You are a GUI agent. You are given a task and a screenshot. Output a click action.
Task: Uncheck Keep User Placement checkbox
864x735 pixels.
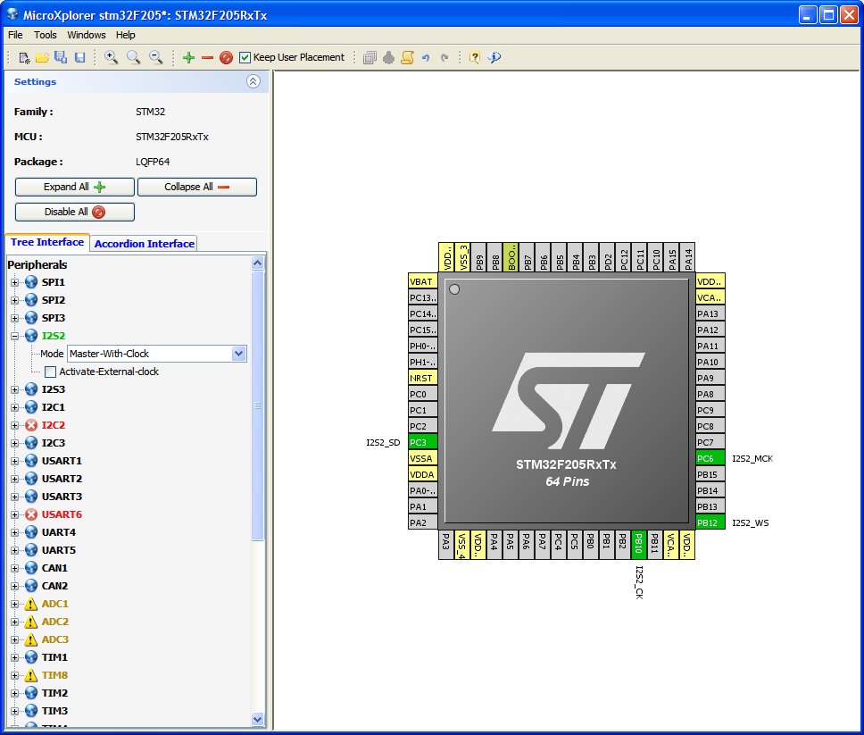tap(245, 57)
